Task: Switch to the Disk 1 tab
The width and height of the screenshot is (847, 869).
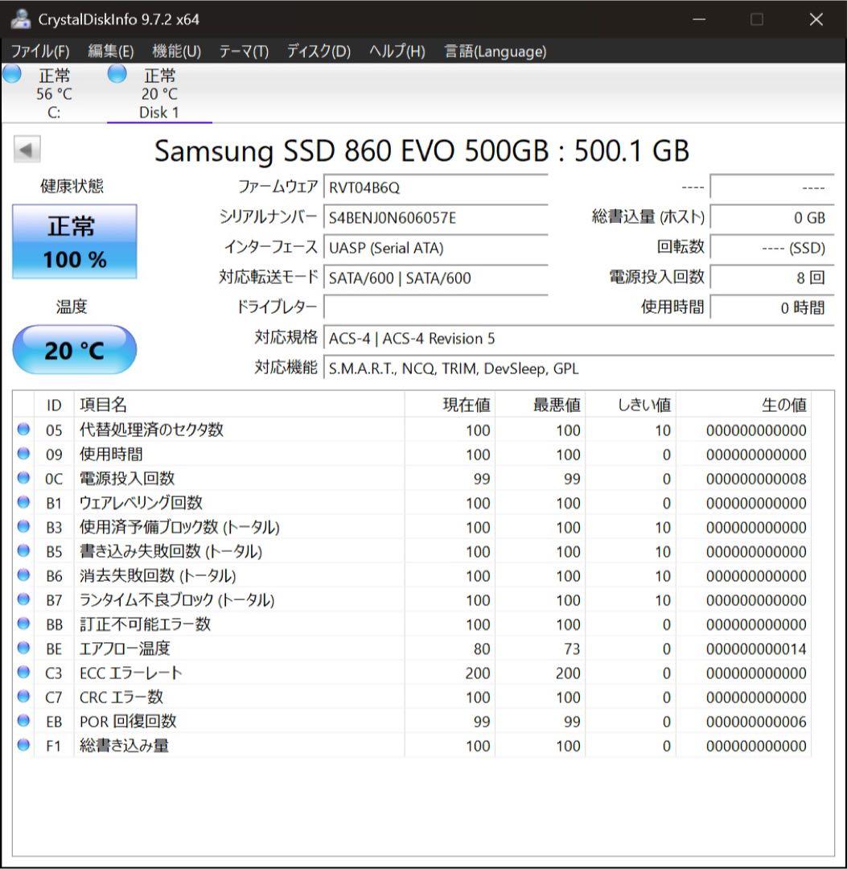Action: click(x=160, y=93)
